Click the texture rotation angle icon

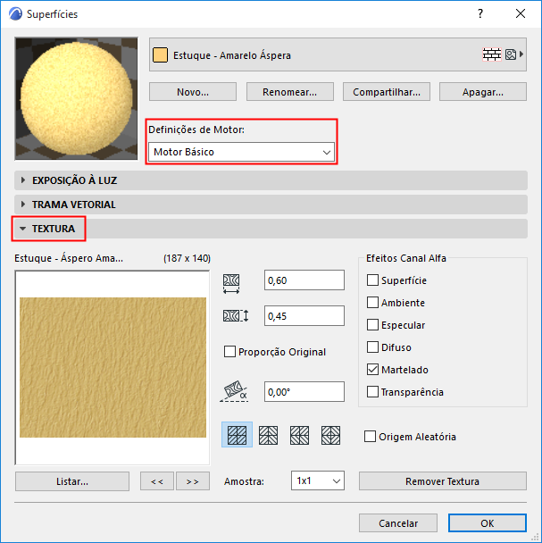point(234,392)
